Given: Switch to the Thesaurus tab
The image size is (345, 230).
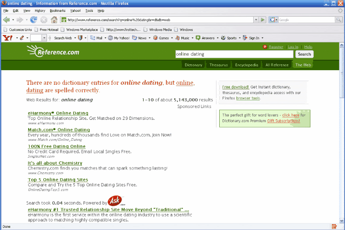Looking at the screenshot, I should [219, 65].
